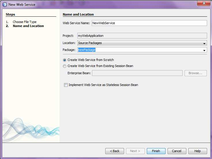
Task: Select step 1 Choose File Type
Action: pos(25,22)
